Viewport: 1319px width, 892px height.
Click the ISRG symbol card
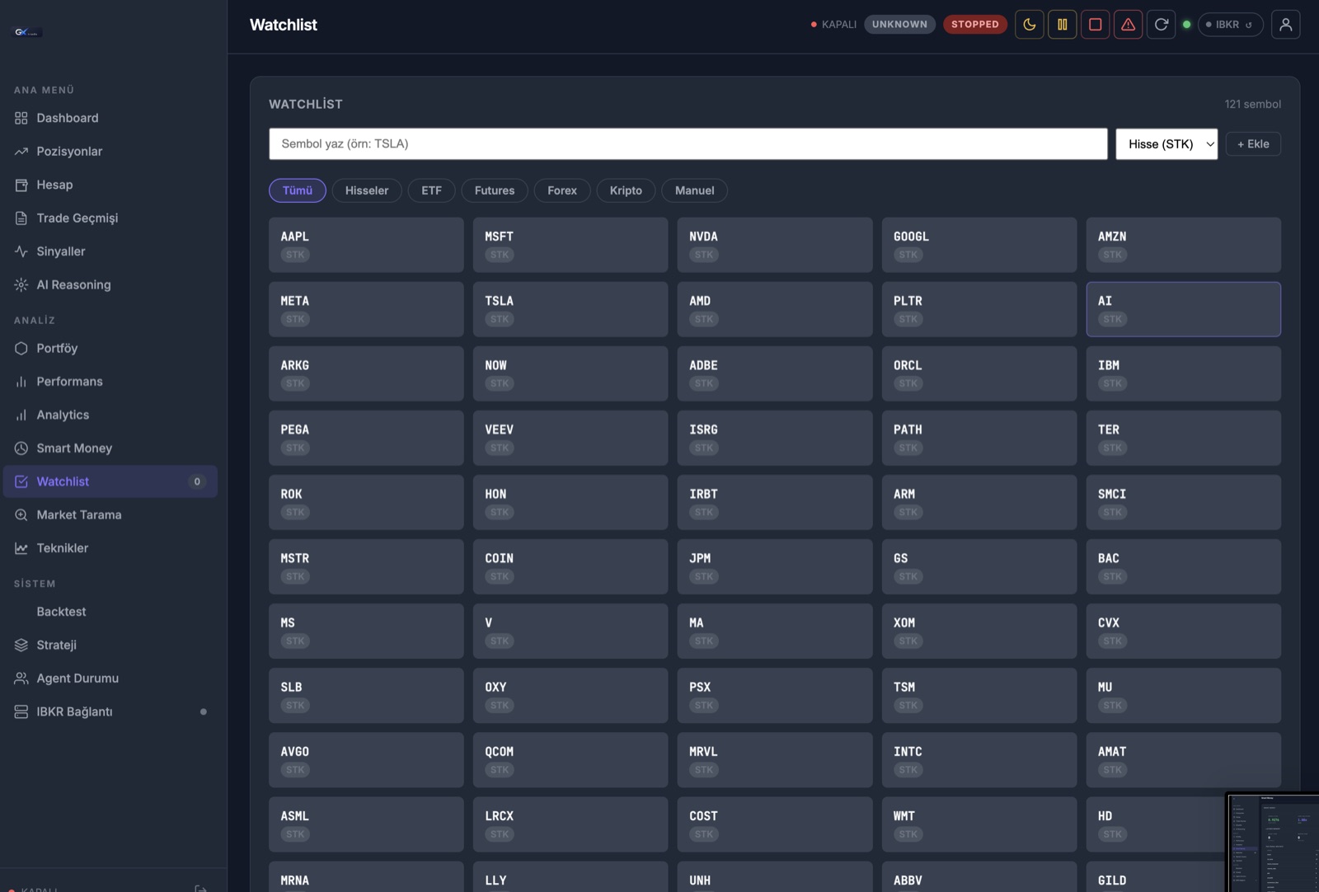(775, 438)
